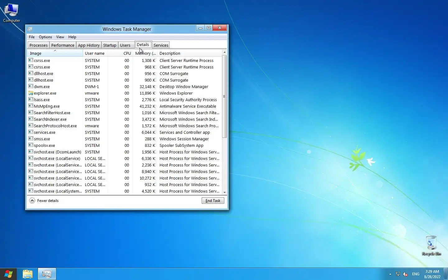Switch to the Startup tab

(110, 45)
